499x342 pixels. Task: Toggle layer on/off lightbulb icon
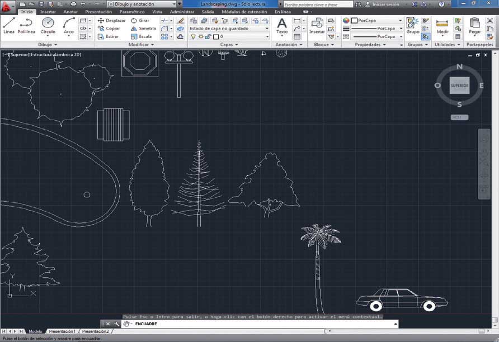193,36
